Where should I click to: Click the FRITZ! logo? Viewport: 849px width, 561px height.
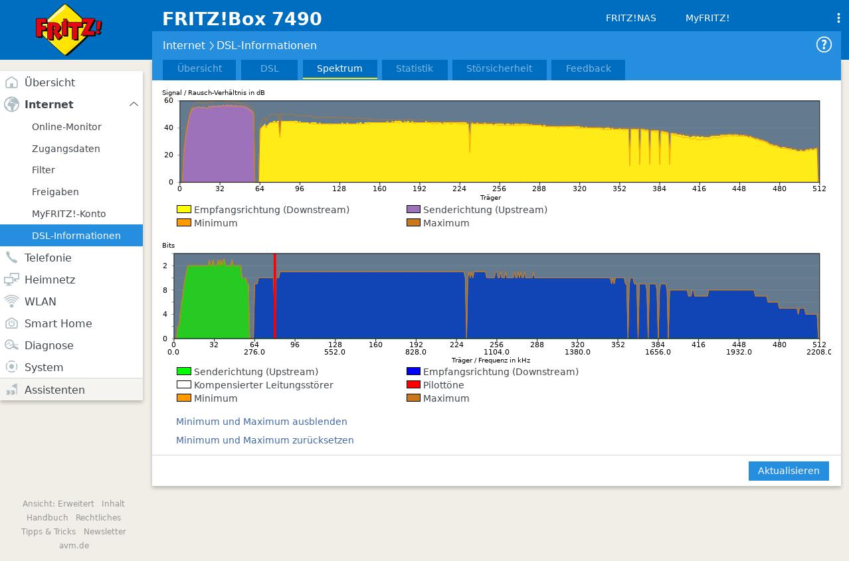point(68,30)
